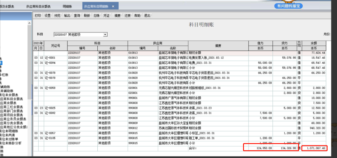Click the 贷方 column header
The width and height of the screenshot is (337, 158).
(285, 43)
